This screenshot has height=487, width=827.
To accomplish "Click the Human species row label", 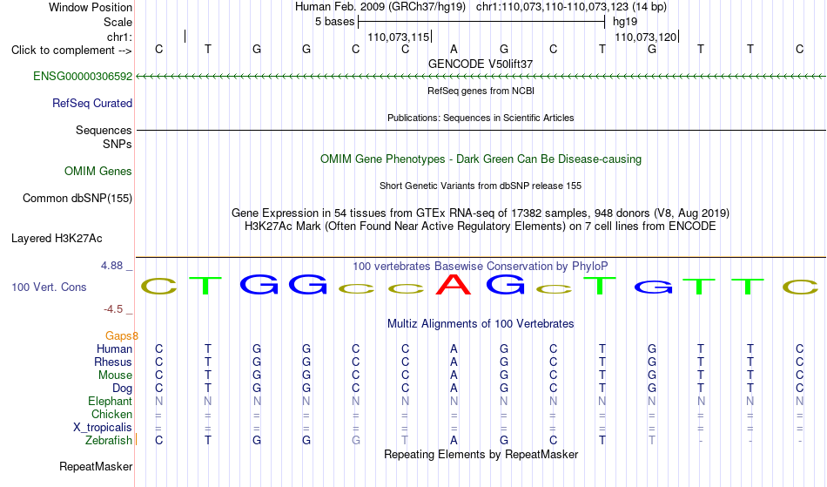I will coord(114,348).
